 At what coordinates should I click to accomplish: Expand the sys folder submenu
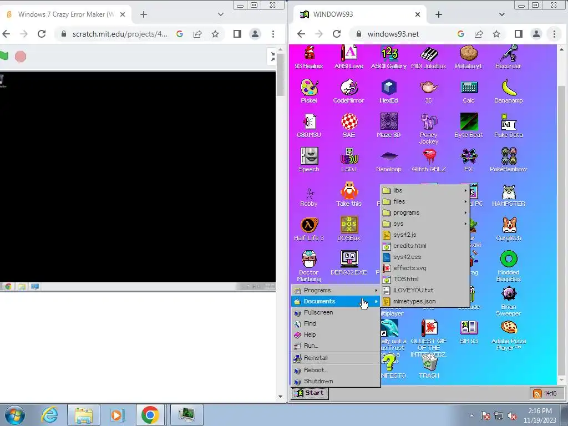point(425,224)
